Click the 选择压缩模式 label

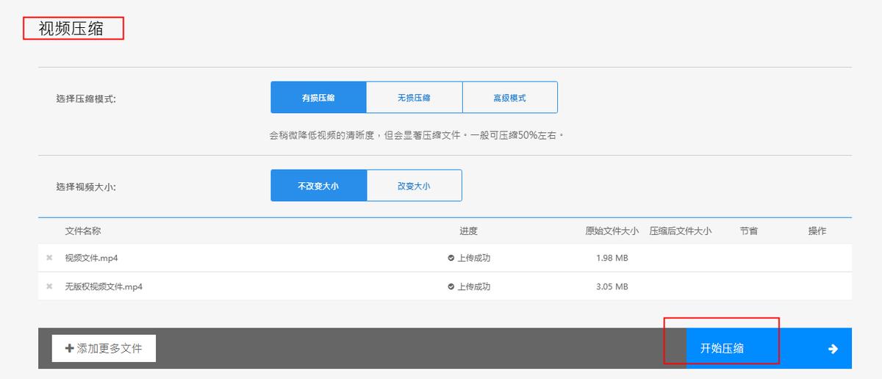(86, 98)
